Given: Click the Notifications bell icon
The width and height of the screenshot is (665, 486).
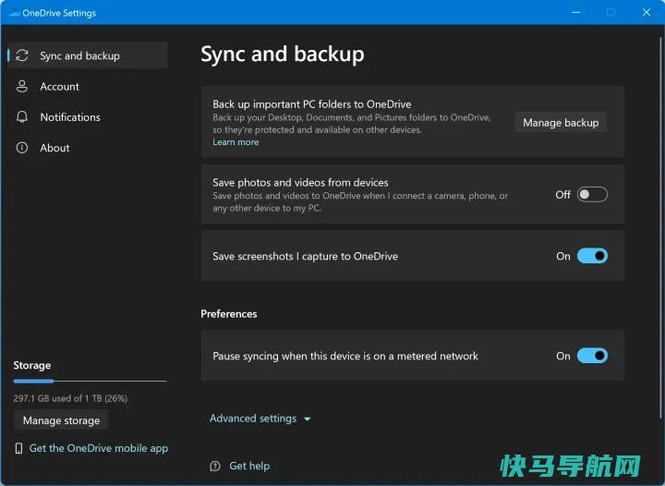Looking at the screenshot, I should 22,117.
